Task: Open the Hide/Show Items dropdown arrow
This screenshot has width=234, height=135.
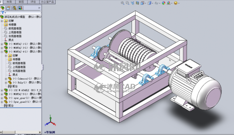Action: pos(160,3)
